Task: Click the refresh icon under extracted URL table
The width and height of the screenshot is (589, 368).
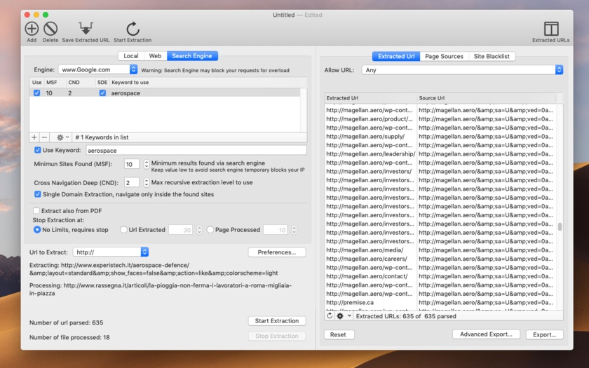Action: tap(330, 316)
